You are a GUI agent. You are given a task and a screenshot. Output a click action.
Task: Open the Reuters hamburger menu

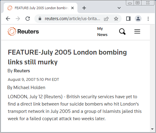pyautogui.click(x=137, y=31)
